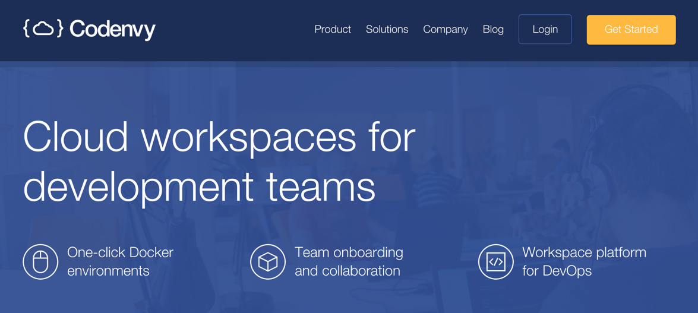The width and height of the screenshot is (698, 313).
Task: Click the Codenvy wordmark text
Action: 113,30
